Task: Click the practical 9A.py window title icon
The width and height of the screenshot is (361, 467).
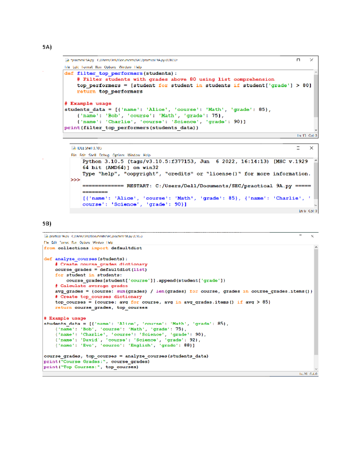Action: [x=67, y=60]
